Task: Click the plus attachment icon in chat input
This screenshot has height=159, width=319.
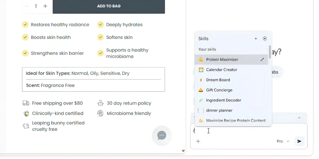Action: click(x=198, y=141)
